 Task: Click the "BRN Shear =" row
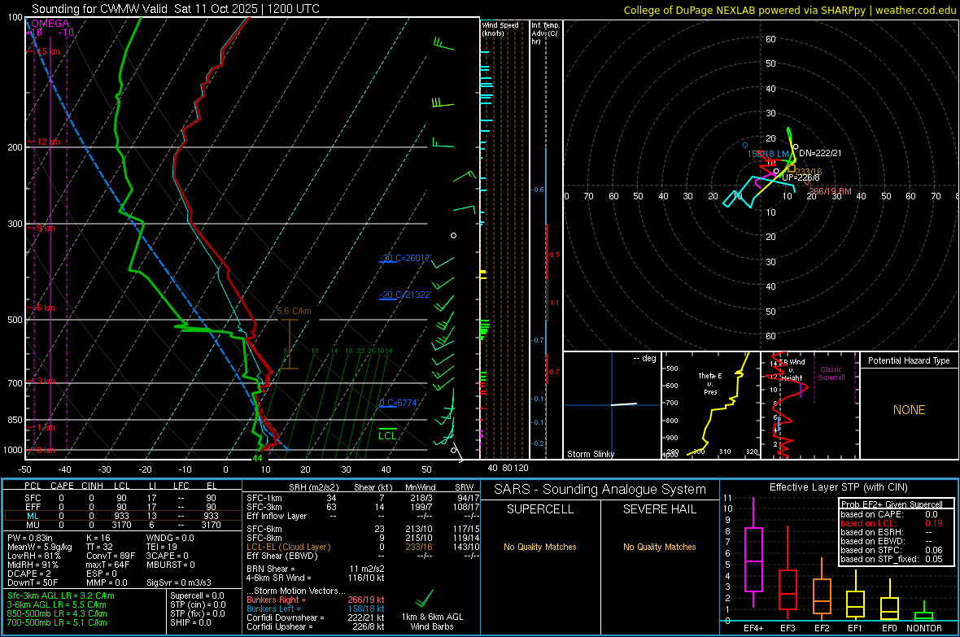pyautogui.click(x=316, y=569)
